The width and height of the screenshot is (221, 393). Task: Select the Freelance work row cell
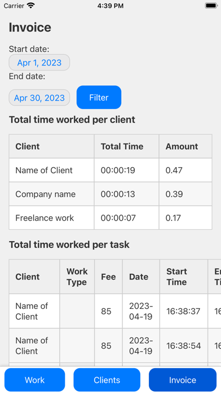click(45, 218)
